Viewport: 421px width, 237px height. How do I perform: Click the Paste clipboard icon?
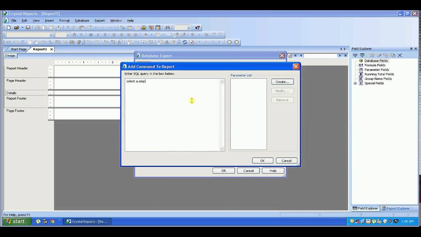pos(82,28)
